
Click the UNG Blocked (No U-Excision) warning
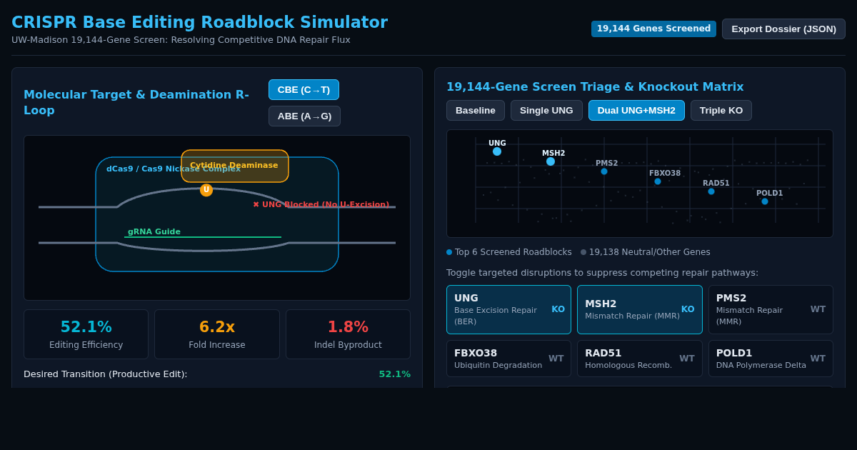(321, 204)
